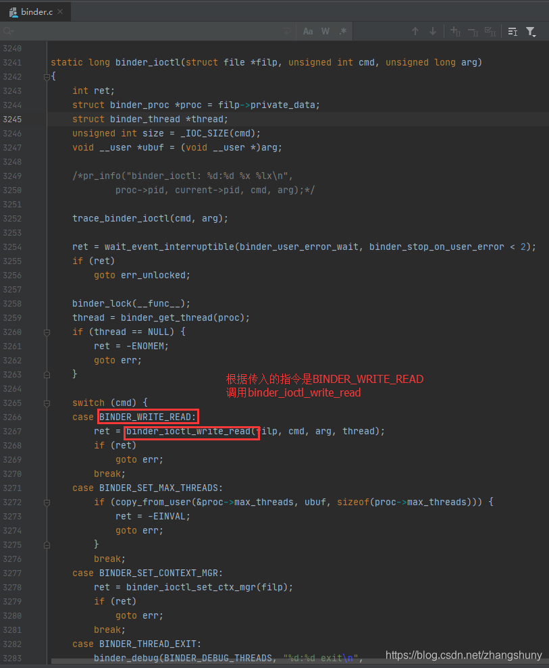Image resolution: width=549 pixels, height=668 pixels.
Task: Click 'BINDER_THREAD_EXIT:' case label
Action: pos(150,644)
